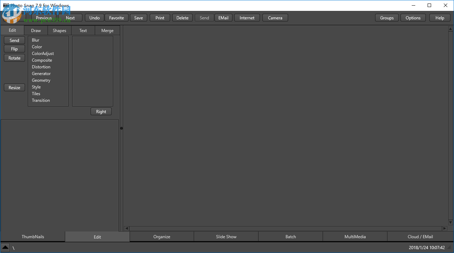Select the Edit tab in top panel
The height and width of the screenshot is (253, 454).
click(x=12, y=30)
